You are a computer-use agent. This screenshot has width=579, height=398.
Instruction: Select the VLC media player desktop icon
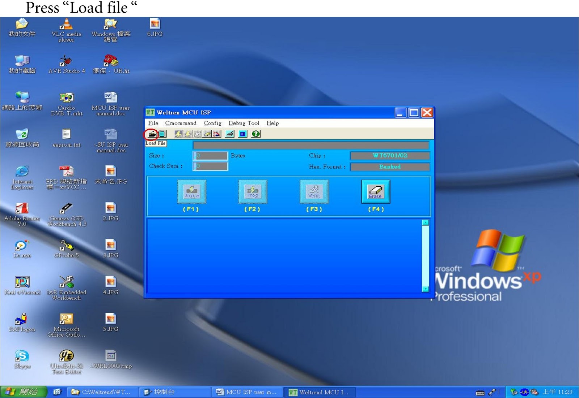point(66,30)
